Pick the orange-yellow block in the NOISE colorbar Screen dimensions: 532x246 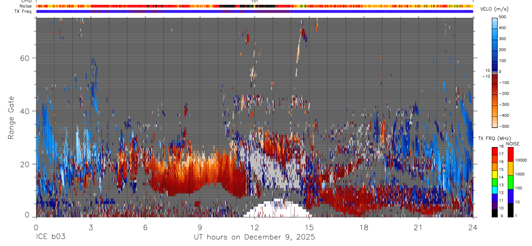pyautogui.click(x=510, y=168)
